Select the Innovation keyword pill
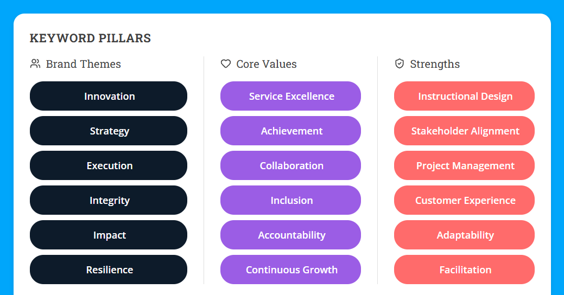The height and width of the screenshot is (295, 564). point(109,96)
